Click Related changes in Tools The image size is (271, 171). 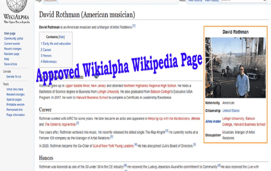point(15,94)
